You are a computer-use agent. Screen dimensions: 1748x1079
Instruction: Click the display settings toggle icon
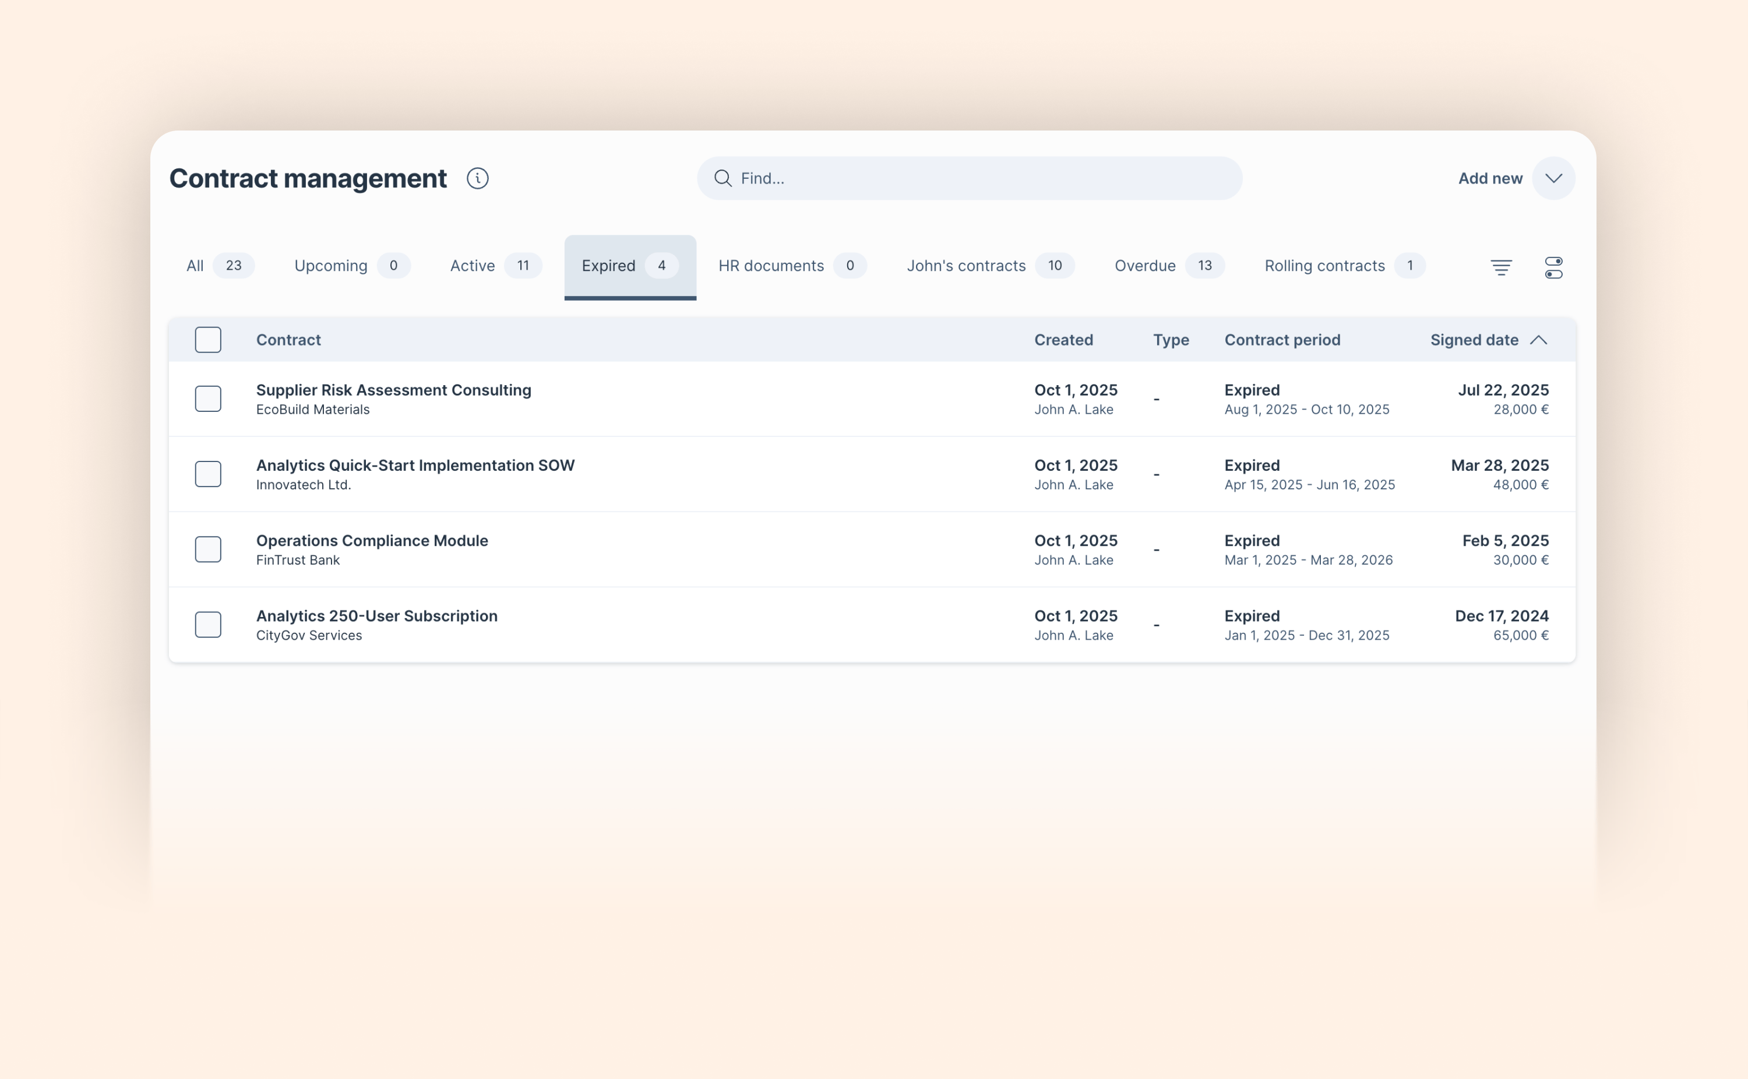click(x=1553, y=266)
